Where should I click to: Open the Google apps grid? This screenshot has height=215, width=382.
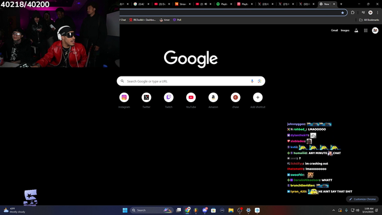pos(366,30)
